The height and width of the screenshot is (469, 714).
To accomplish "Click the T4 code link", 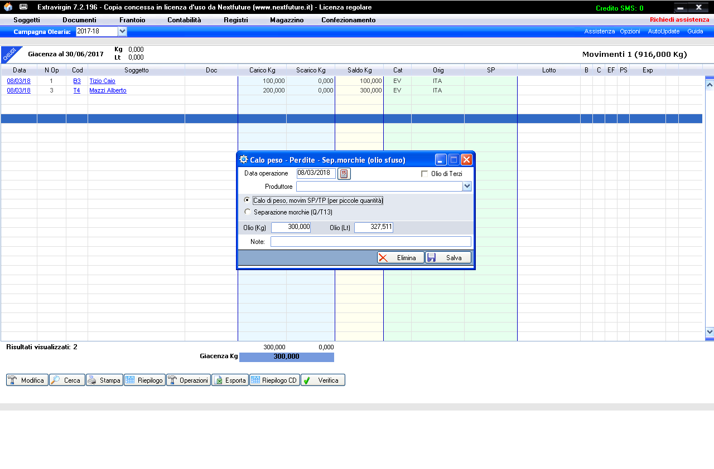I will (x=77, y=90).
